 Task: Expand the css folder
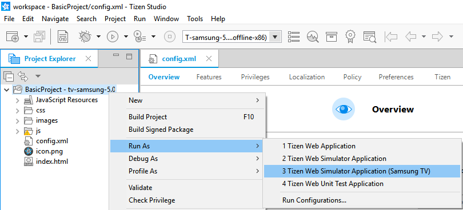tap(18, 111)
